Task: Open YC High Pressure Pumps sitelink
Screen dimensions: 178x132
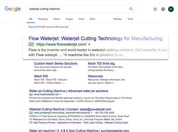Action: tap(42, 123)
